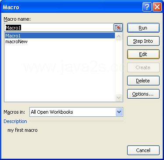Run the selected macro
The width and height of the screenshot is (164, 160).
coord(143,28)
